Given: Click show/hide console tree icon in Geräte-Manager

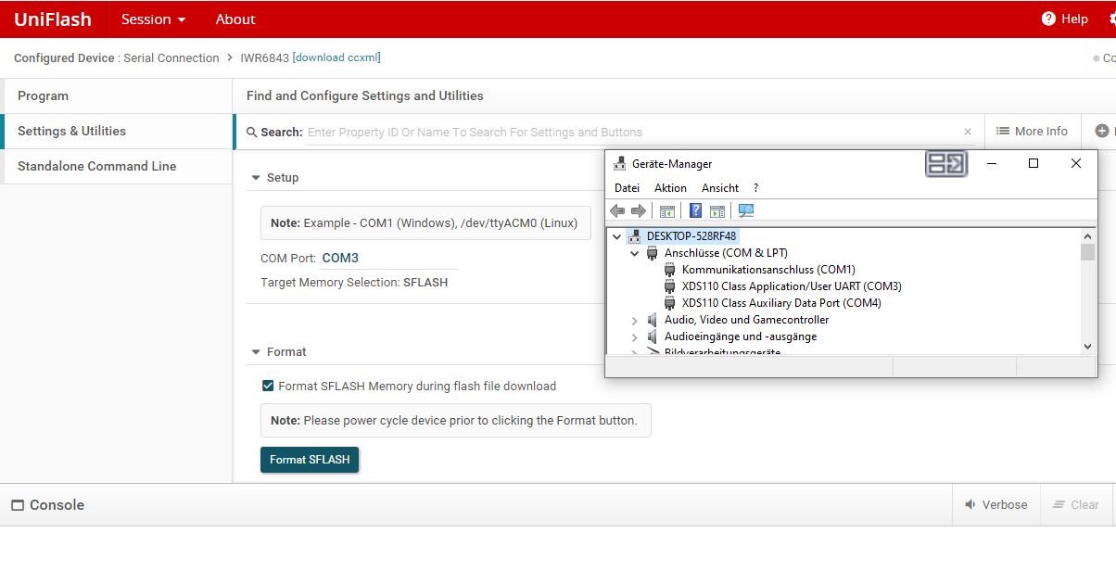Looking at the screenshot, I should click(666, 210).
